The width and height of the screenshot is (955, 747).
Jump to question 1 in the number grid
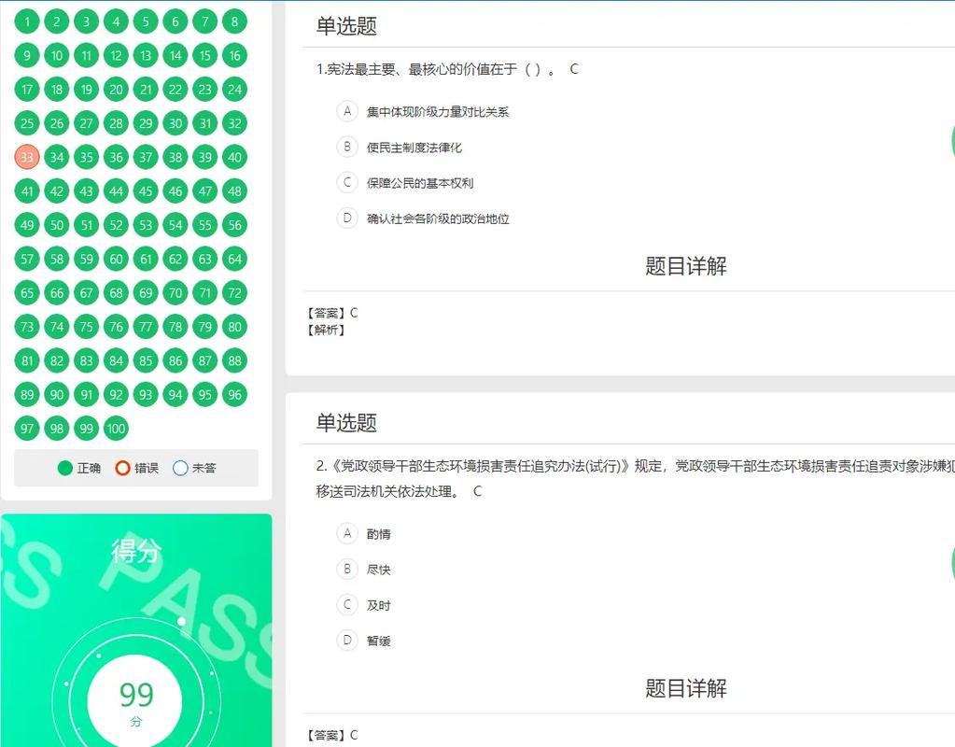tap(27, 21)
